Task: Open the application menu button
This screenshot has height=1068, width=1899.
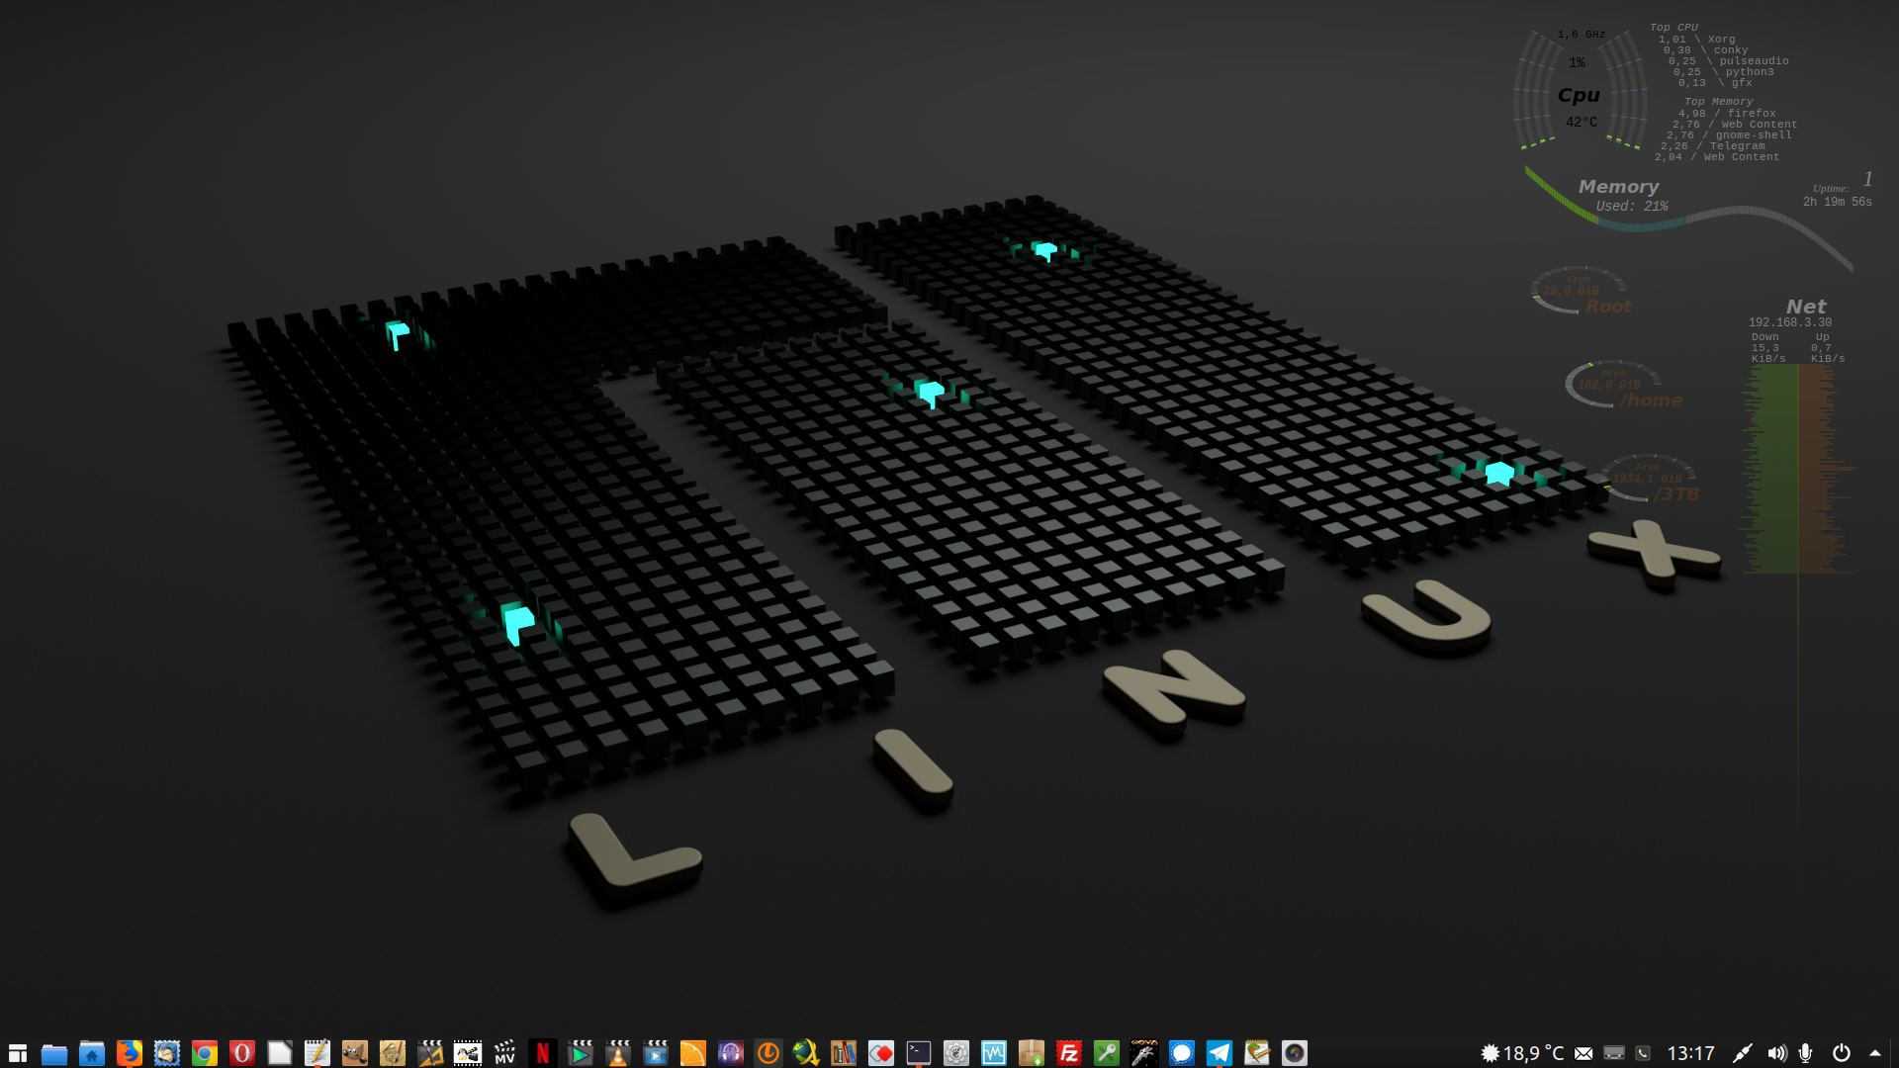Action: click(17, 1053)
